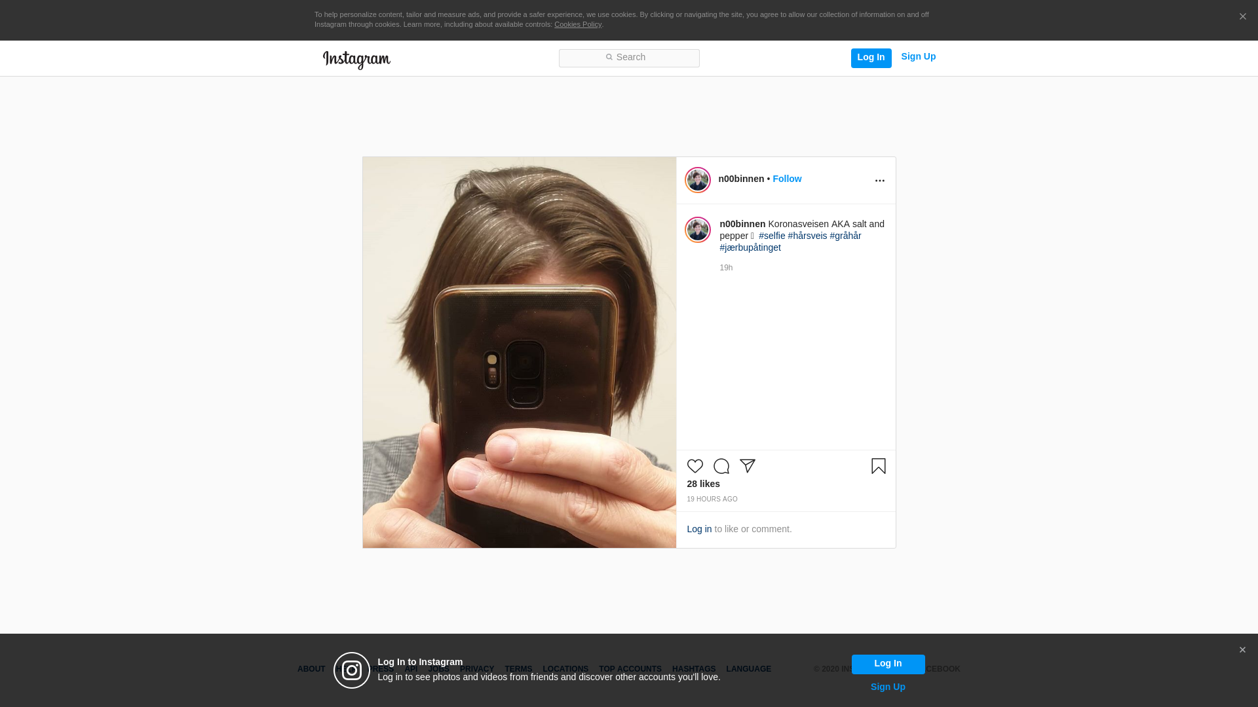
Task: Open the Cookies Policy link
Action: point(577,25)
